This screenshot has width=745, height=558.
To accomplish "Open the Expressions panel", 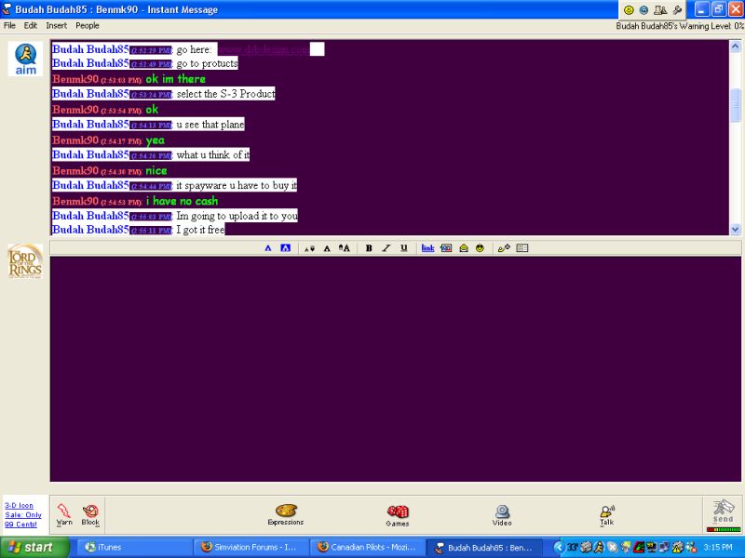I will click(x=285, y=514).
